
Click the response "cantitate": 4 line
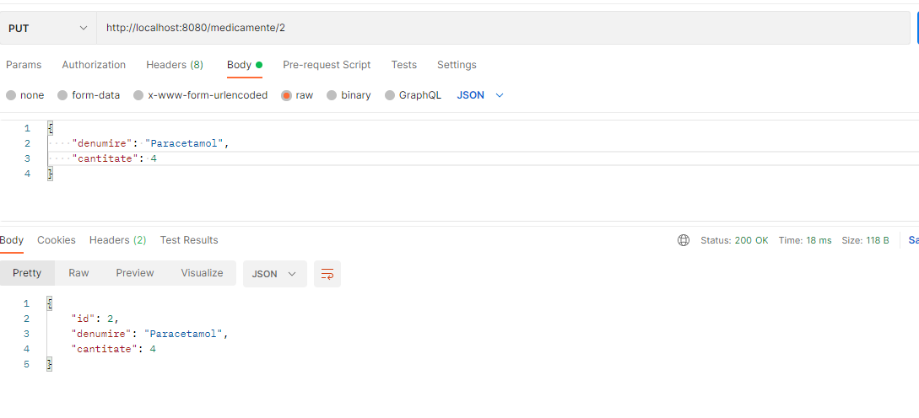[x=114, y=349]
